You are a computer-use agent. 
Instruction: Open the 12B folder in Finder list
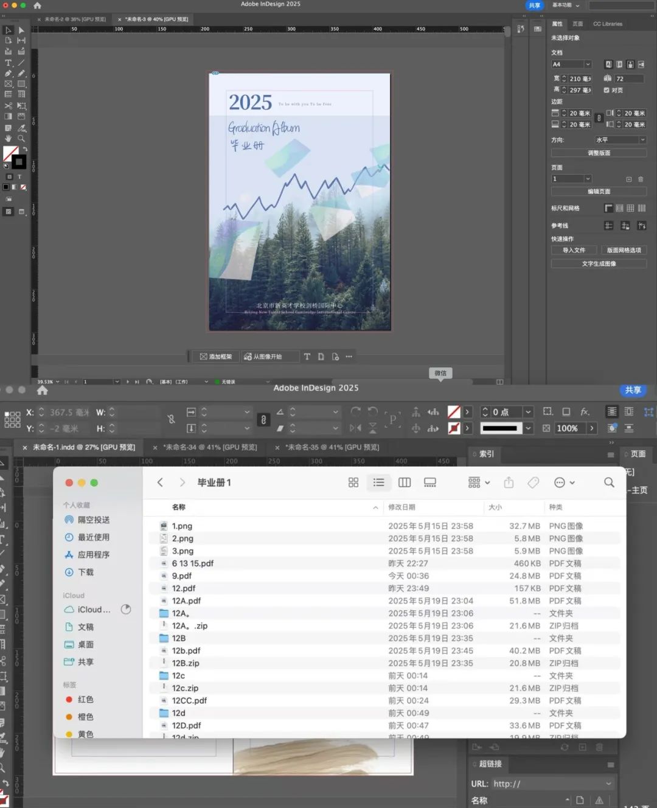[x=179, y=638]
